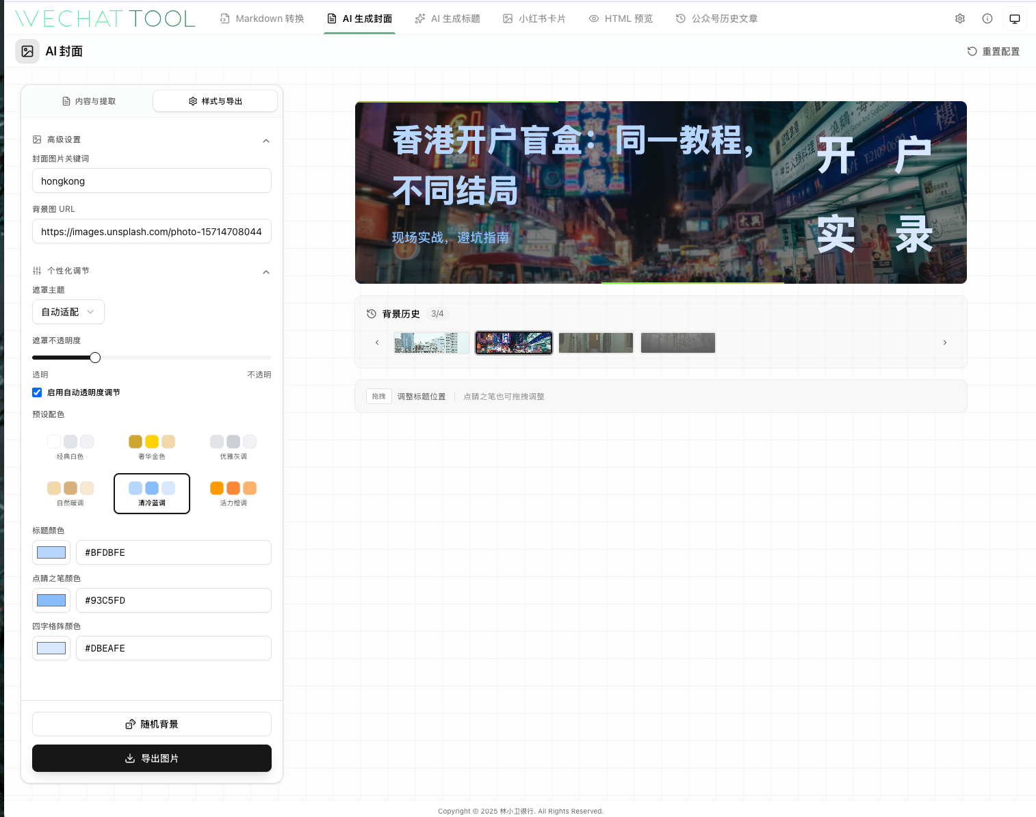The height and width of the screenshot is (817, 1036).
Task: Click the 重置配置 reset button
Action: (x=993, y=51)
